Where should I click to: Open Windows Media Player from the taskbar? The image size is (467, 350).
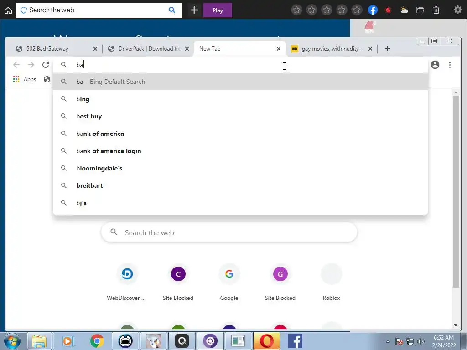click(68, 341)
